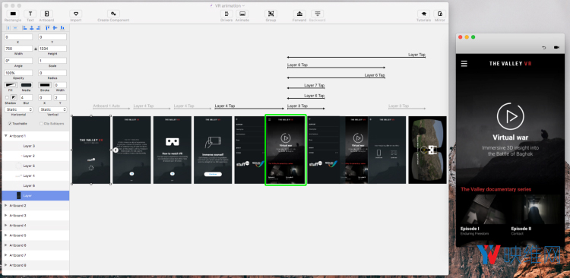Enable the Clip Sublayers checkbox
The width and height of the screenshot is (570, 278).
pos(41,124)
